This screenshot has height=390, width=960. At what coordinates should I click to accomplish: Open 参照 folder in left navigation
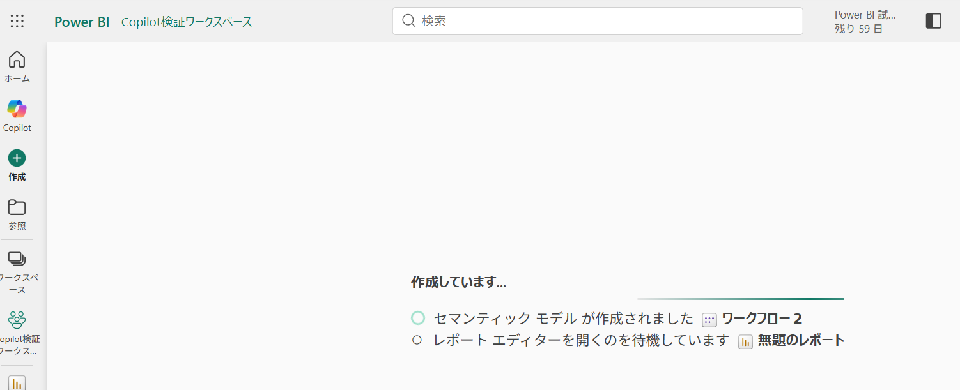click(x=17, y=214)
